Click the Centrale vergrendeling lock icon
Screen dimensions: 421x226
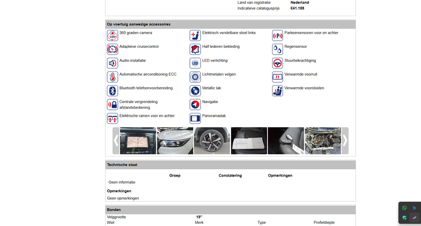pyautogui.click(x=112, y=105)
